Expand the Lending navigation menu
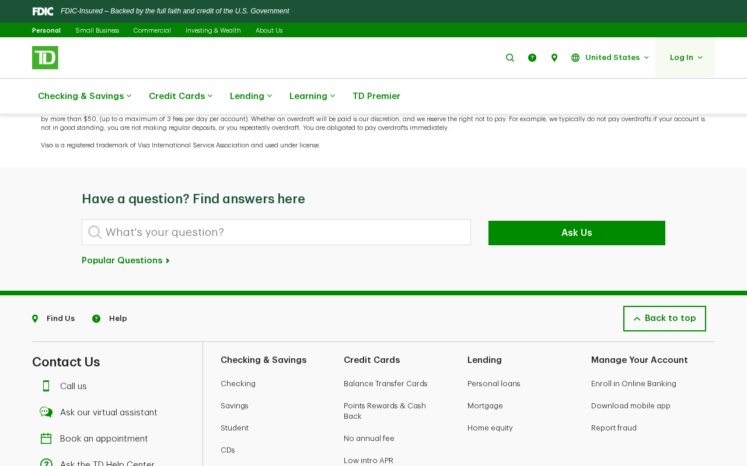The image size is (747, 466). 251,96
